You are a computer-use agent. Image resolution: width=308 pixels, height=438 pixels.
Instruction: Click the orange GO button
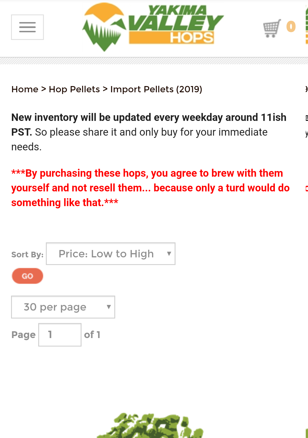tap(27, 276)
